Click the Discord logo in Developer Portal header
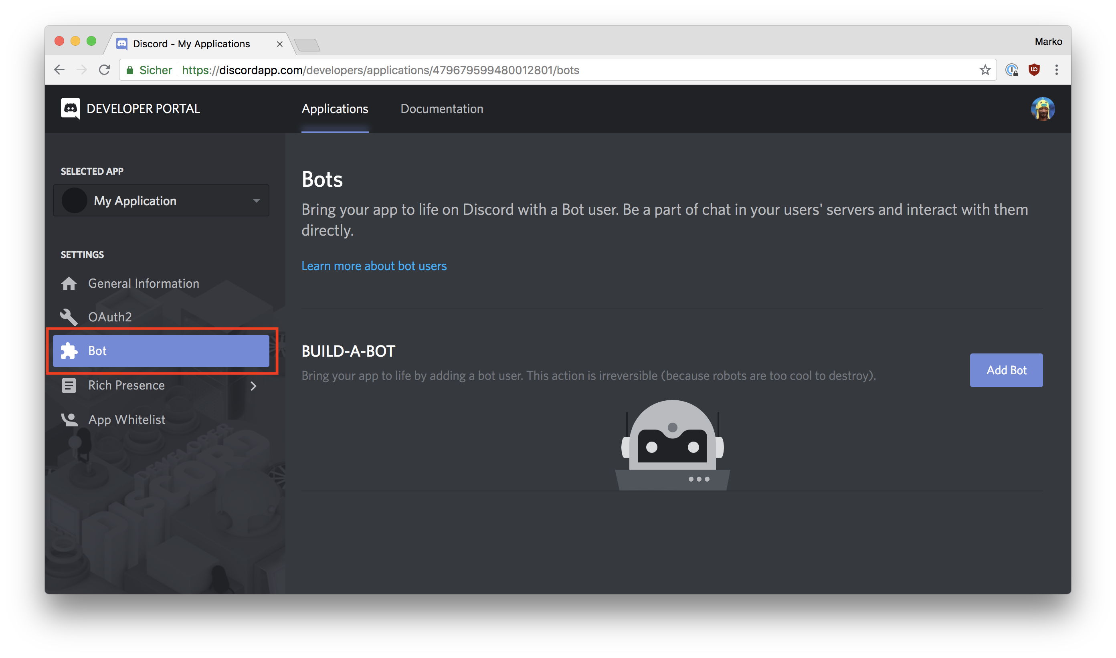The image size is (1116, 658). (x=70, y=109)
